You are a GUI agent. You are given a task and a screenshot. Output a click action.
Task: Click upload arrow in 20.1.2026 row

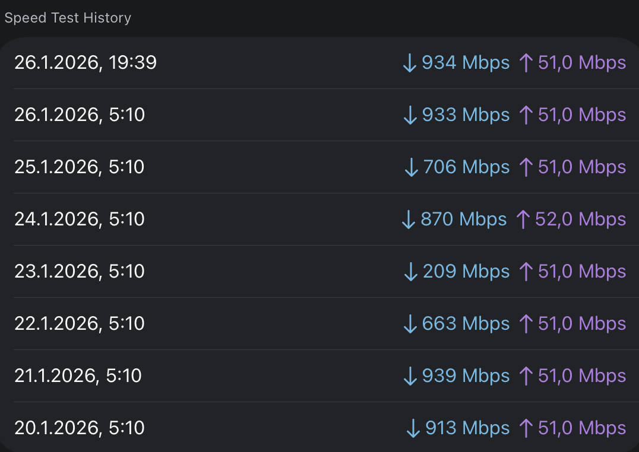click(525, 428)
